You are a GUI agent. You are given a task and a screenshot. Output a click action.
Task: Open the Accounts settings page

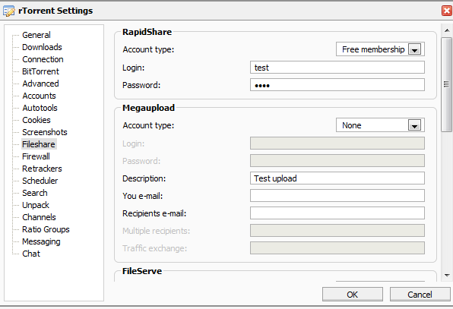39,96
